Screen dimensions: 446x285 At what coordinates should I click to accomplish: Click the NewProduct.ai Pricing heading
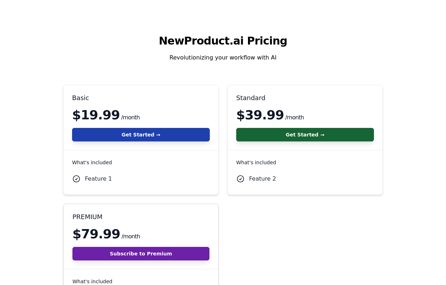coord(223,41)
